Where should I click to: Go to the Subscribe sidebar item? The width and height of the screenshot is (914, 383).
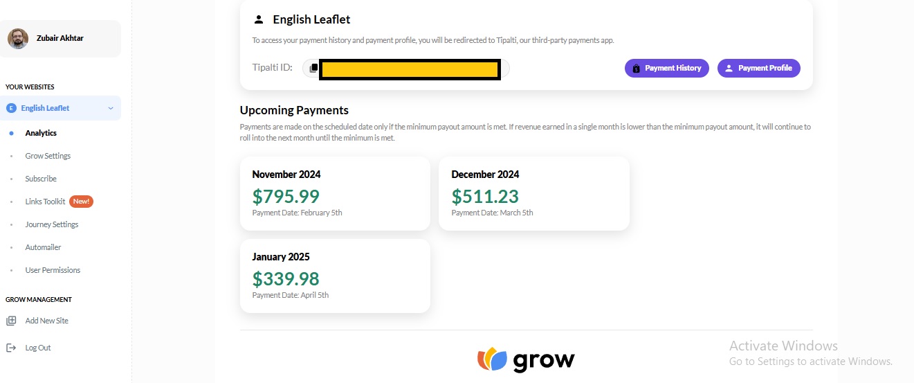click(x=41, y=179)
